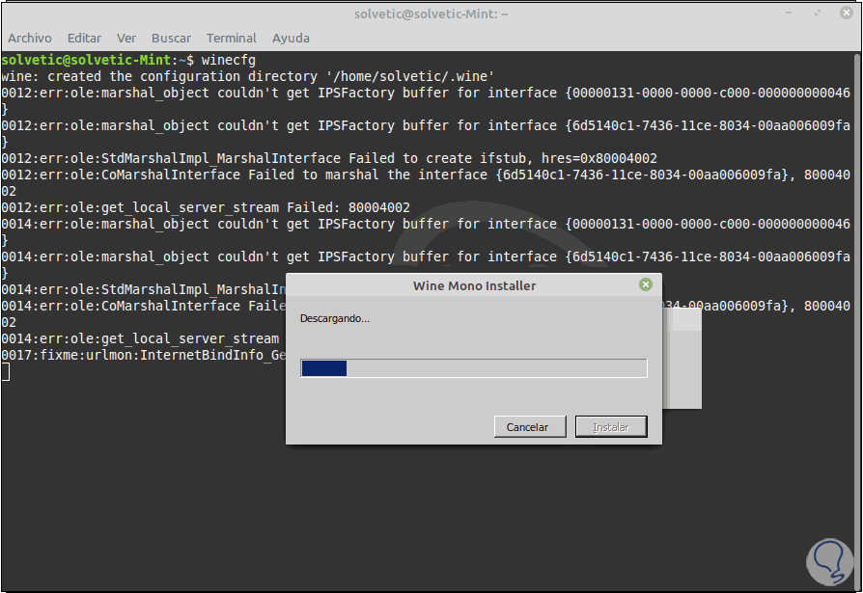This screenshot has width=863, height=593.
Task: Click the terminal window title text
Action: tap(431, 13)
